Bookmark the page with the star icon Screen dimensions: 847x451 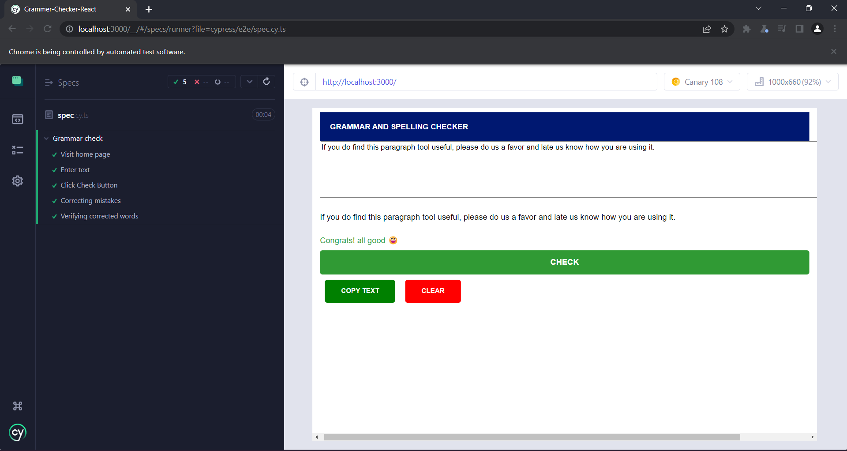(725, 29)
